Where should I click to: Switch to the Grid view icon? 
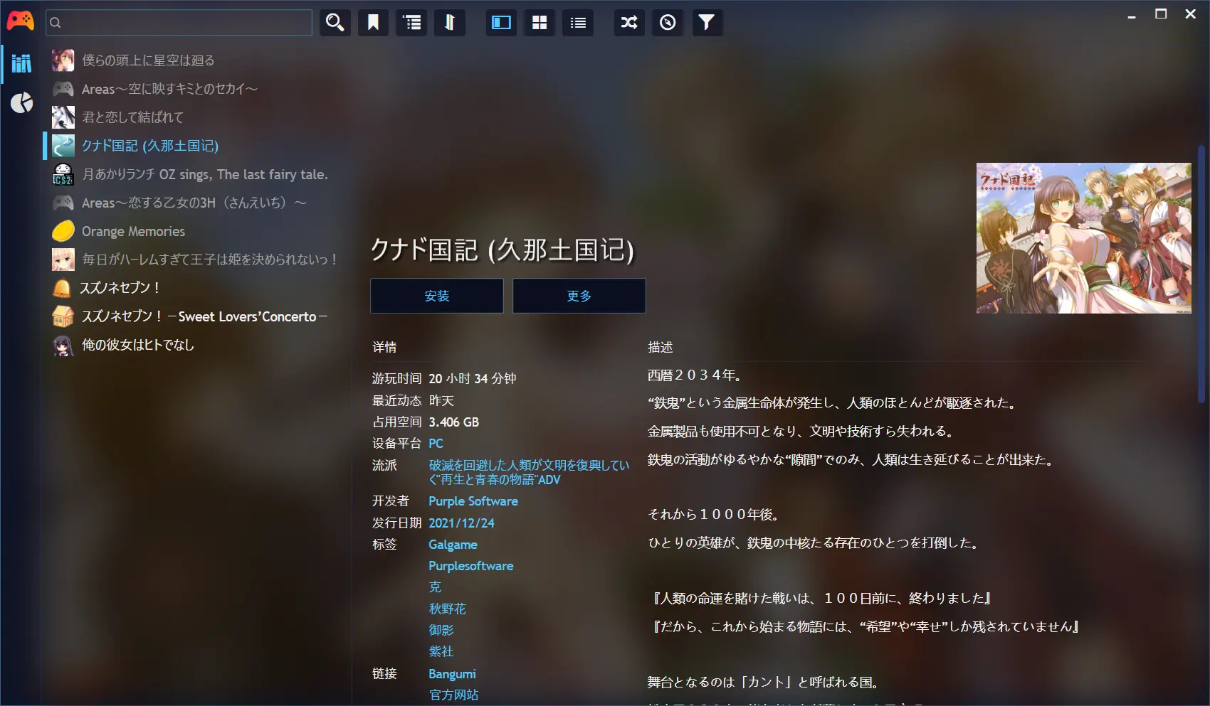(x=540, y=23)
